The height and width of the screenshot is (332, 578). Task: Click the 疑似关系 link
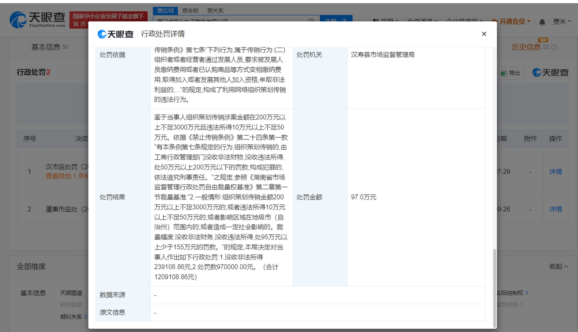pyautogui.click(x=71, y=316)
